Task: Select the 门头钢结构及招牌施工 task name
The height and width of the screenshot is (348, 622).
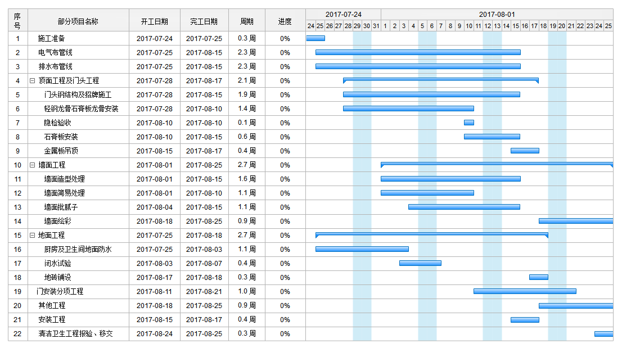Action: 78,94
